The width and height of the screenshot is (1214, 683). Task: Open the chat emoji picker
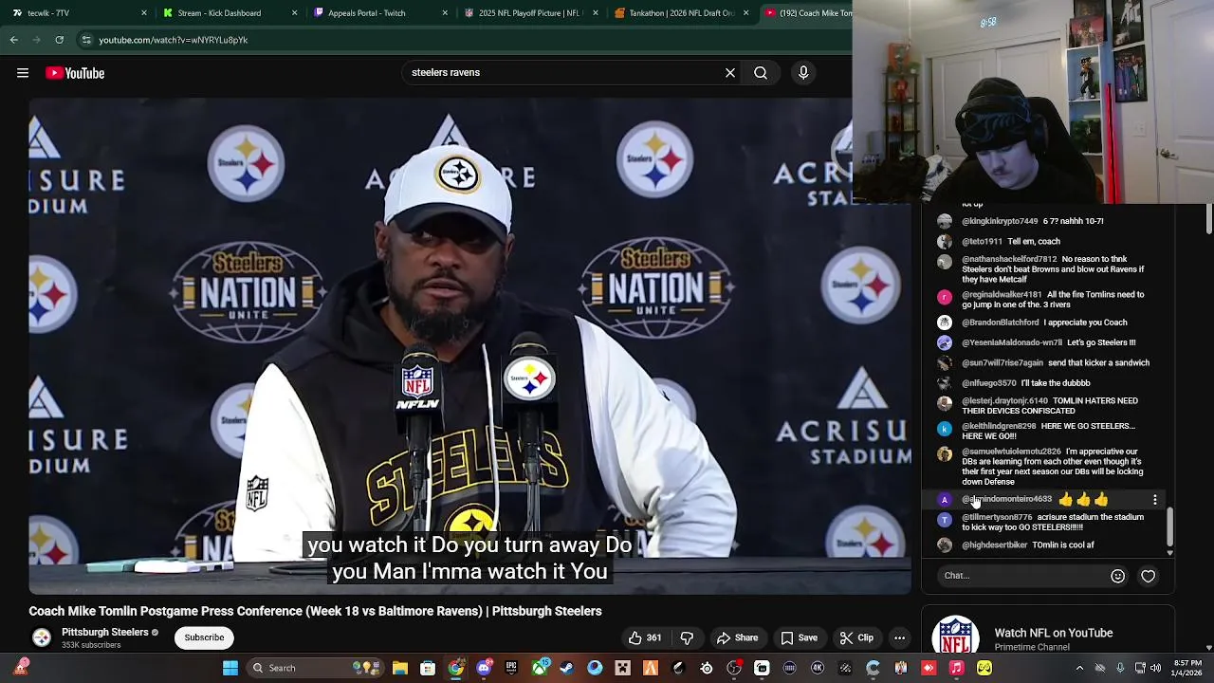tap(1117, 576)
